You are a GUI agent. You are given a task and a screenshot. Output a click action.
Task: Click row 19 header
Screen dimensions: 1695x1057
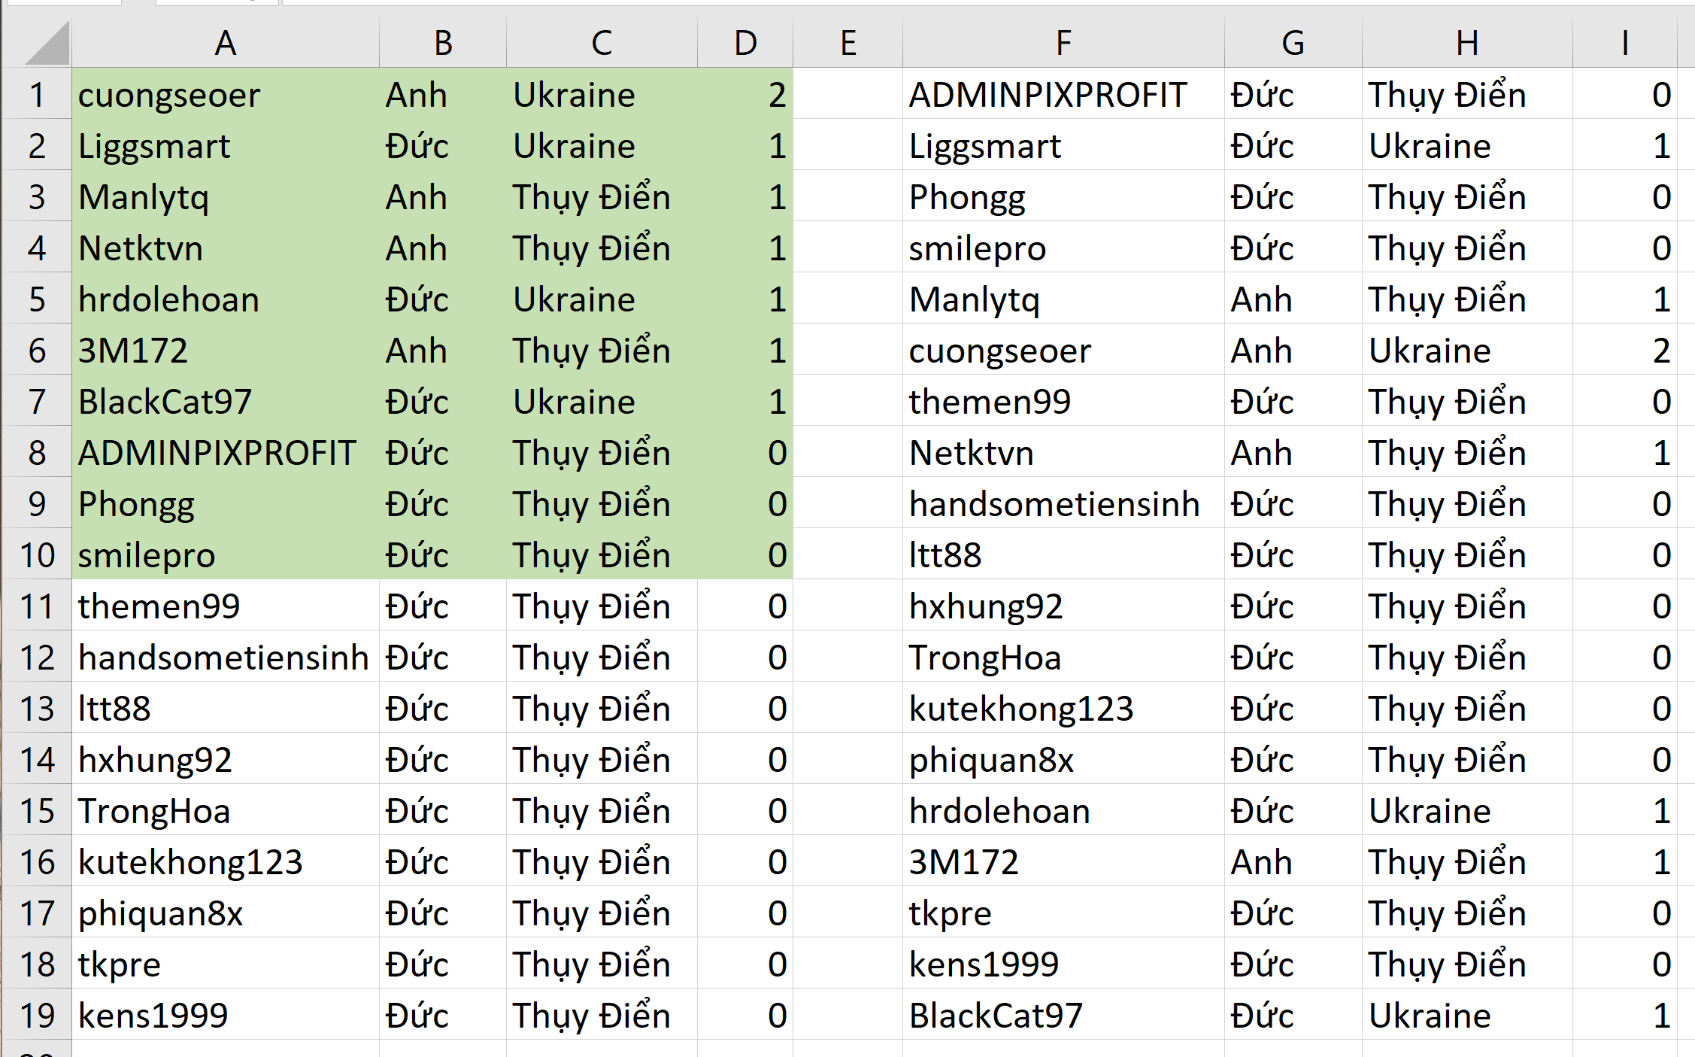point(37,1016)
